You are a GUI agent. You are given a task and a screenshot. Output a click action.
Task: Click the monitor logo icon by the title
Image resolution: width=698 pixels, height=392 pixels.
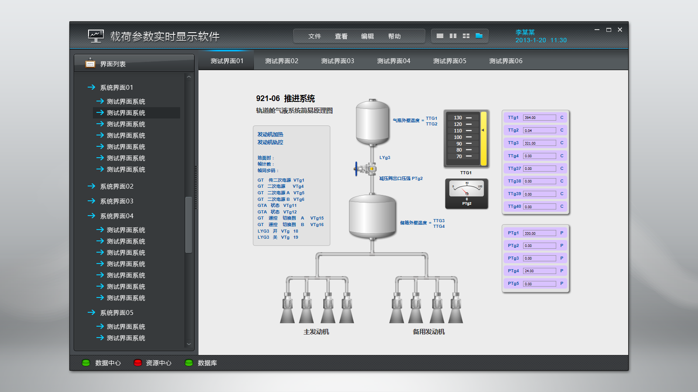click(x=96, y=36)
